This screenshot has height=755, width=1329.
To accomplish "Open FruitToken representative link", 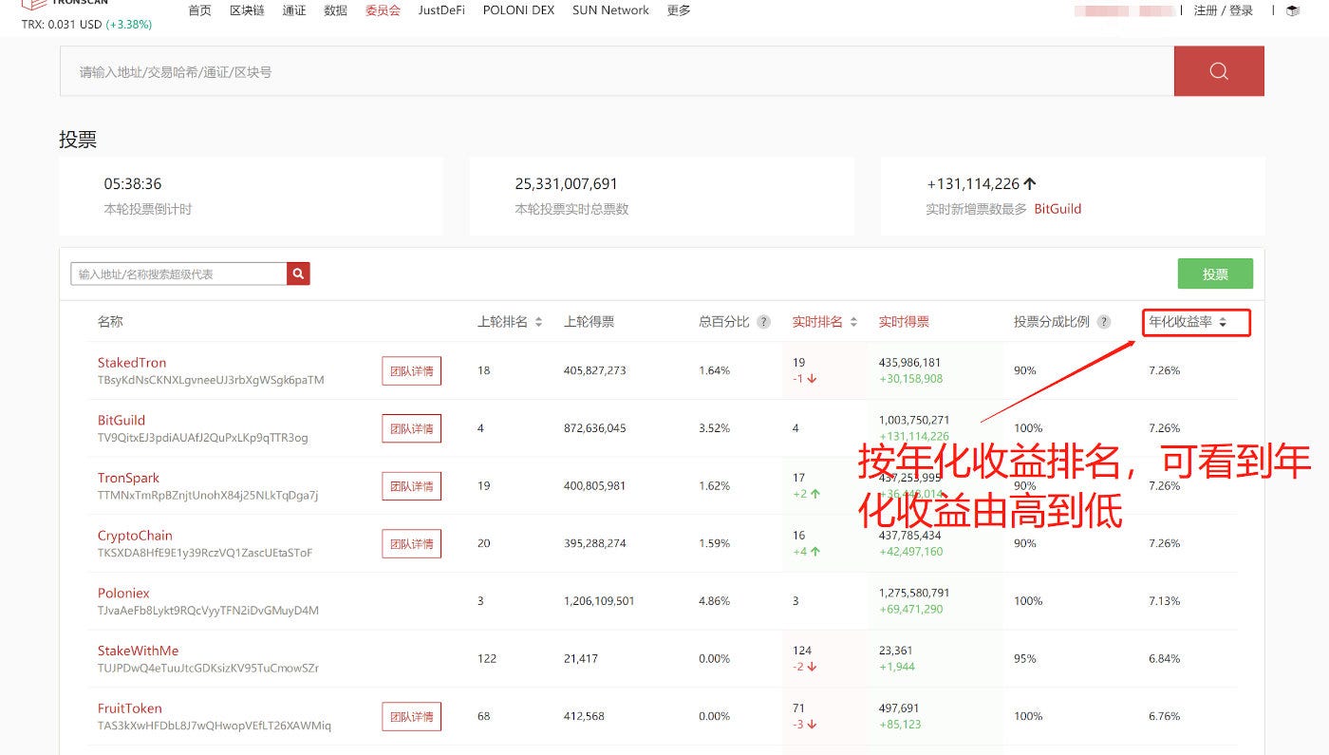I will (130, 708).
